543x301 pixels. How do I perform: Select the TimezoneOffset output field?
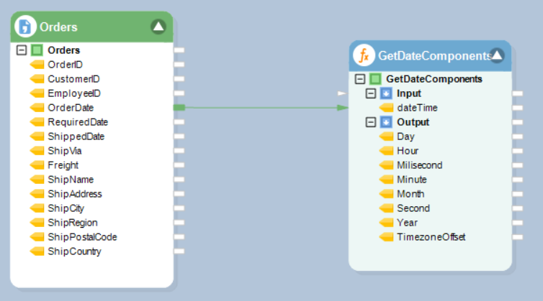[x=431, y=237]
